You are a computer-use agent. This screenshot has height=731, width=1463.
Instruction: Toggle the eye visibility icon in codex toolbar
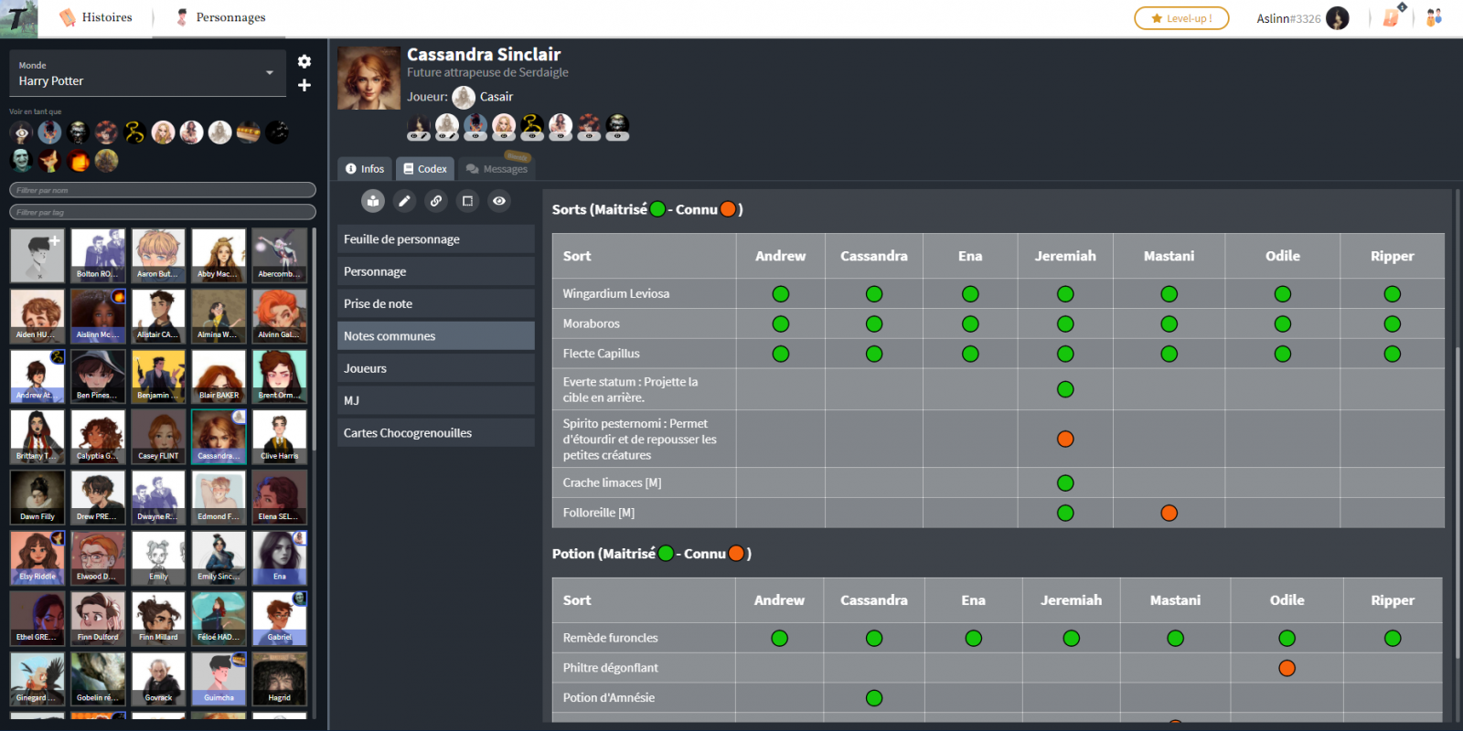(499, 201)
